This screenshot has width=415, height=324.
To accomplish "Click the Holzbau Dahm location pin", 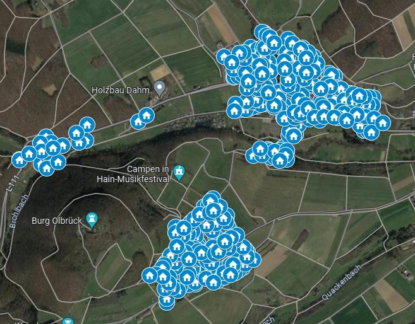I will (x=160, y=89).
